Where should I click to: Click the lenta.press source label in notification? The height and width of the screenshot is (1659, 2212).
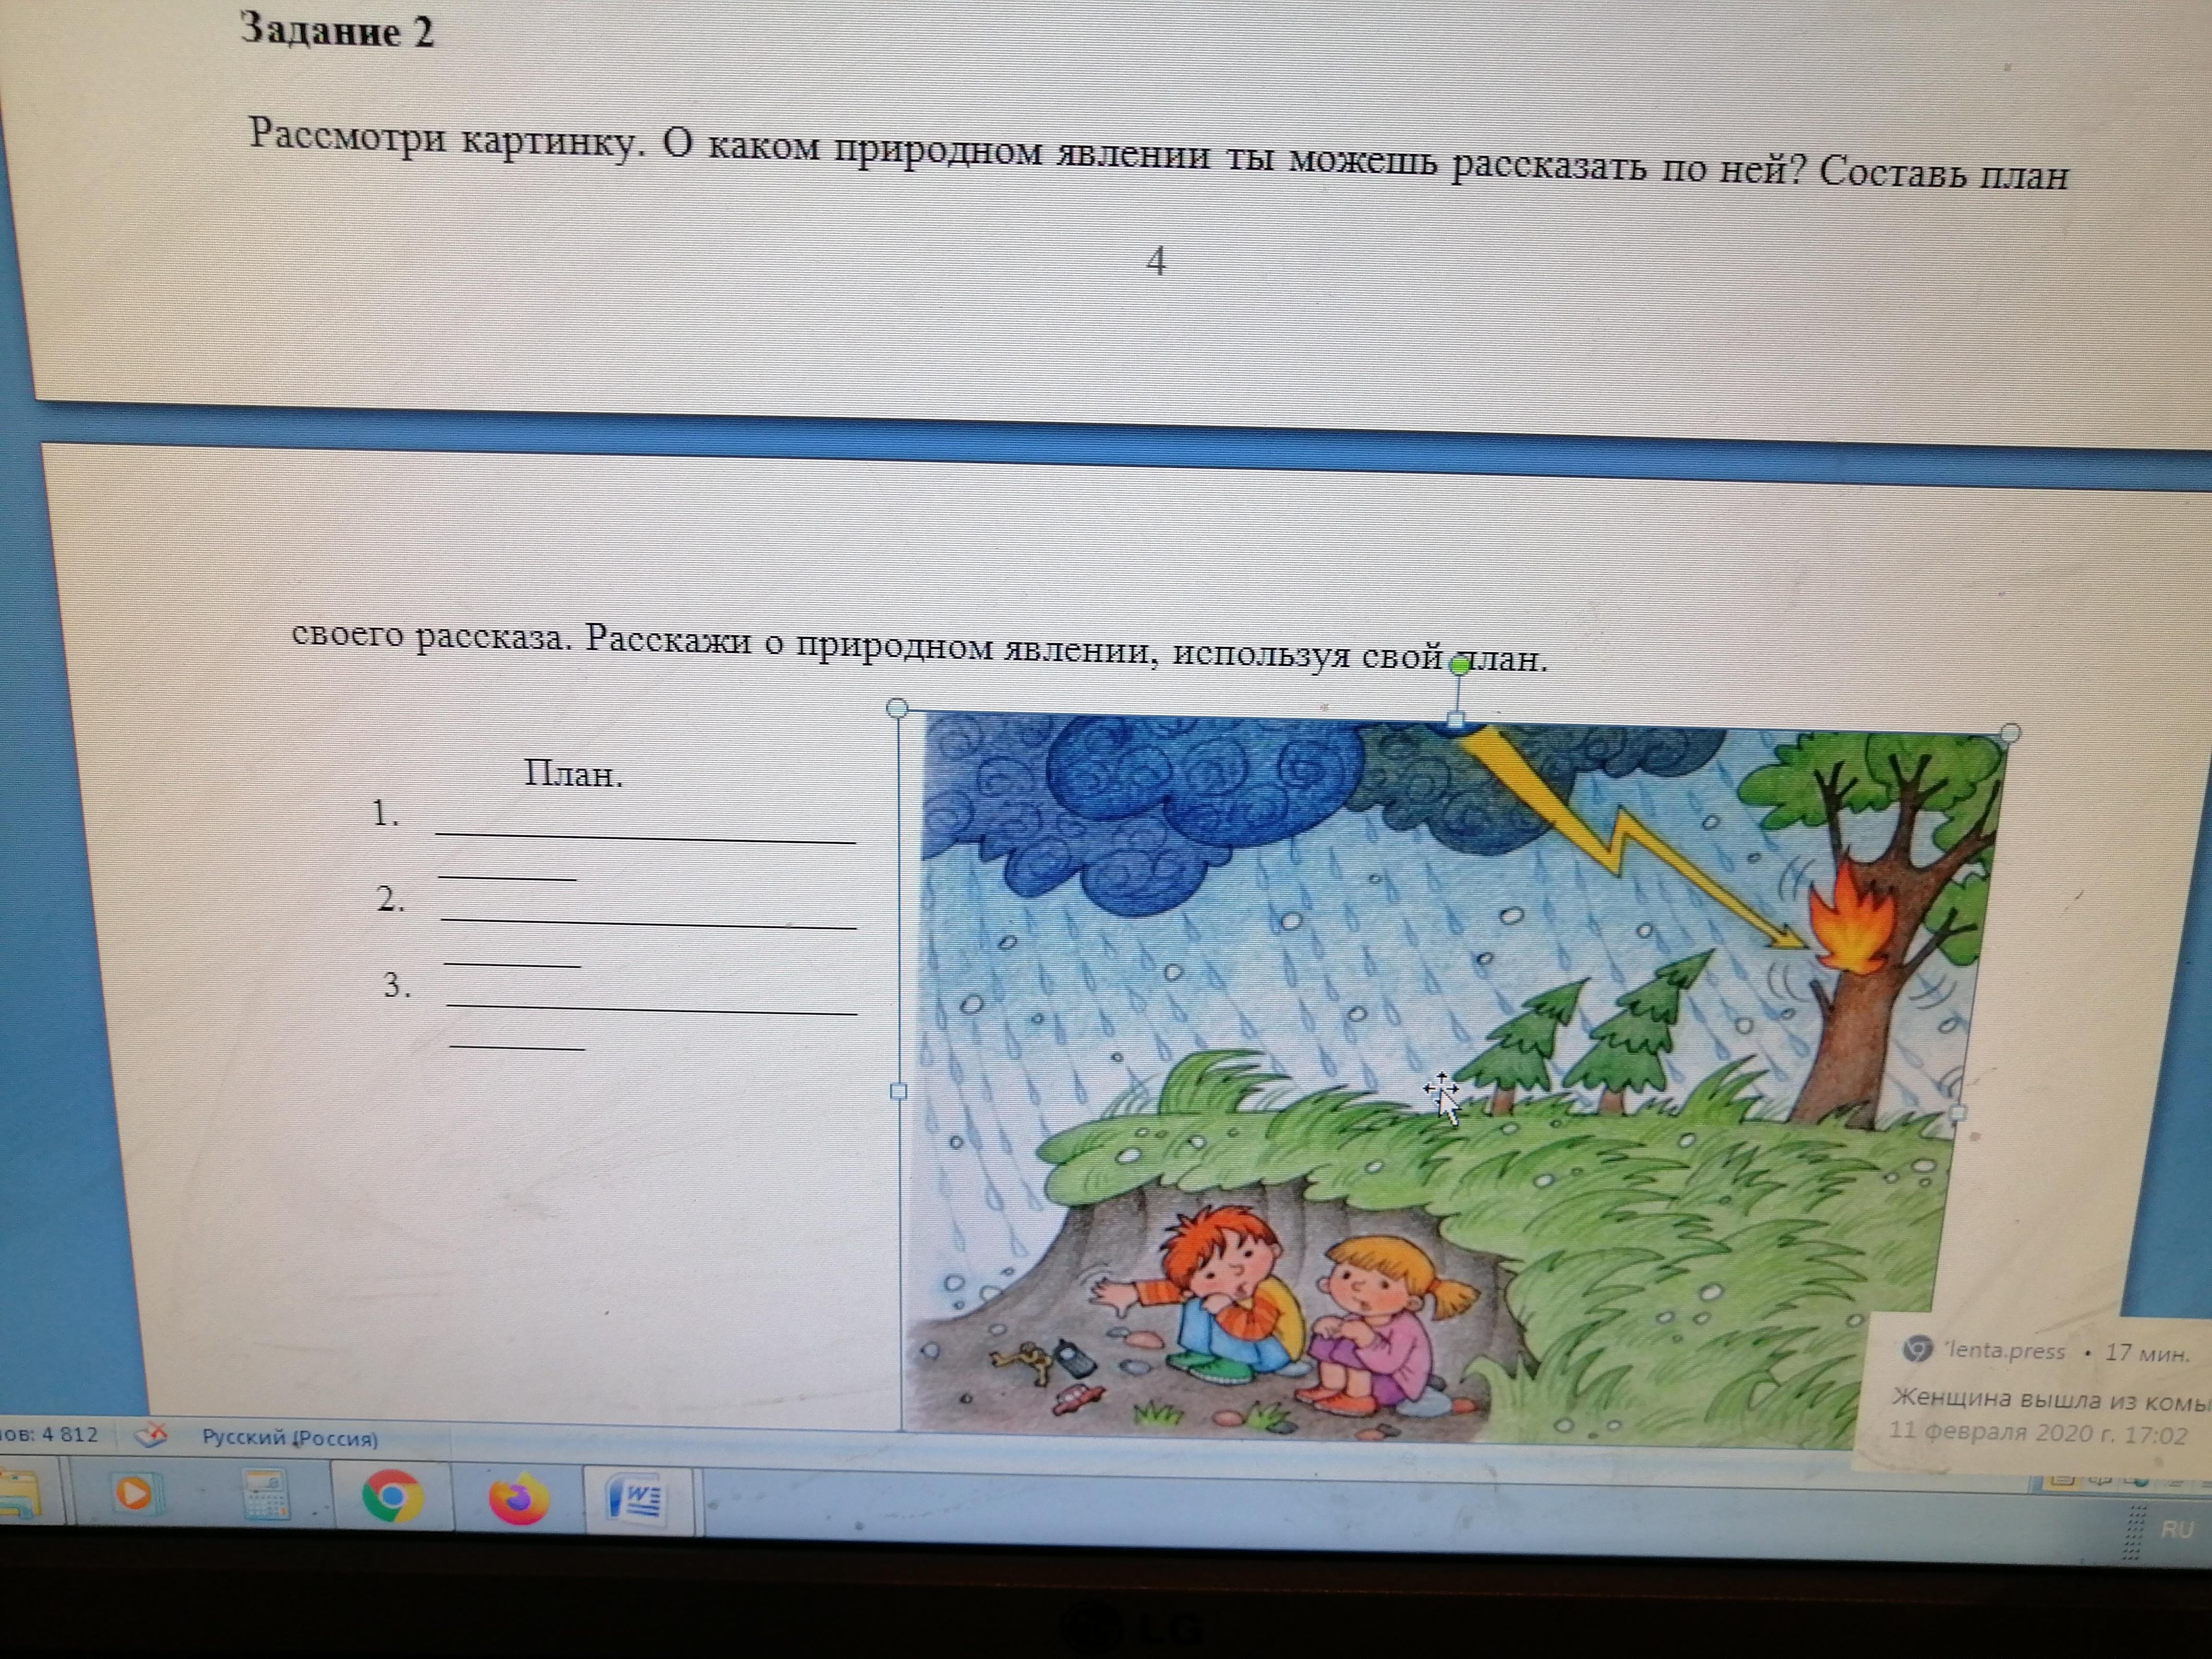2005,1351
